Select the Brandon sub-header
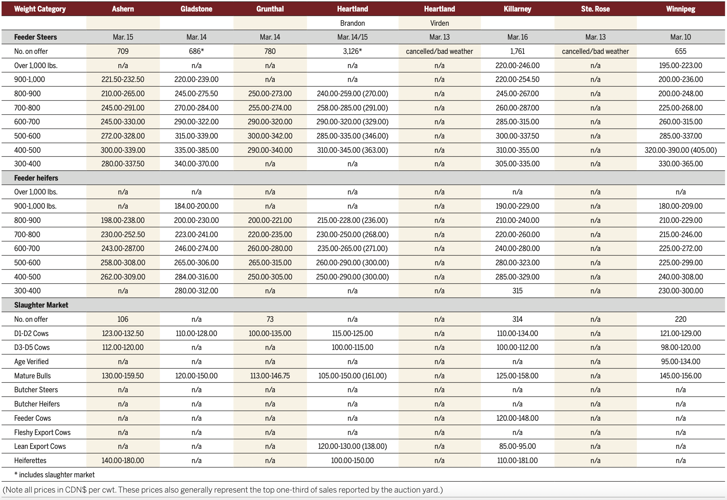Image resolution: width=727 pixels, height=500 pixels. pyautogui.click(x=352, y=23)
